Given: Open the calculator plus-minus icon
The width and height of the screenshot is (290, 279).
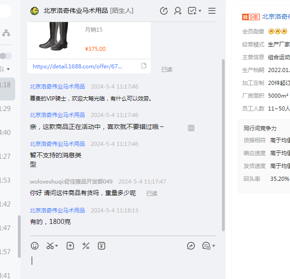Looking at the screenshot, I should click(x=85, y=246).
